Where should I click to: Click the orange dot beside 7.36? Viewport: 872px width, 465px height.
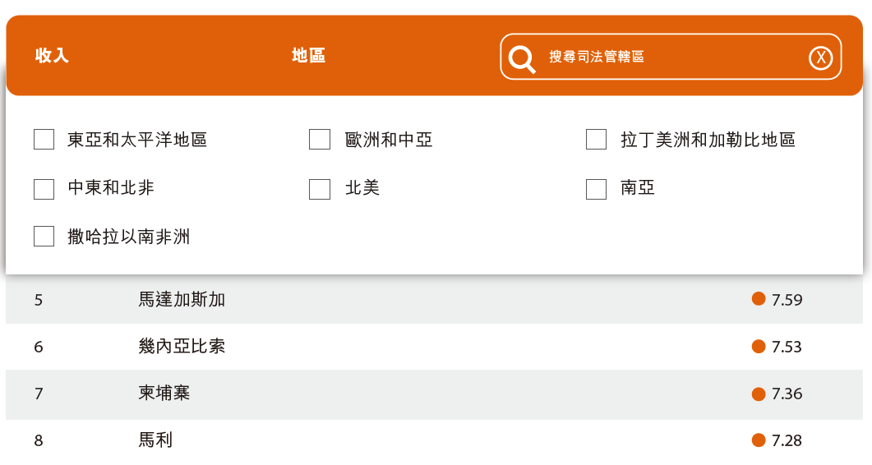pos(759,394)
